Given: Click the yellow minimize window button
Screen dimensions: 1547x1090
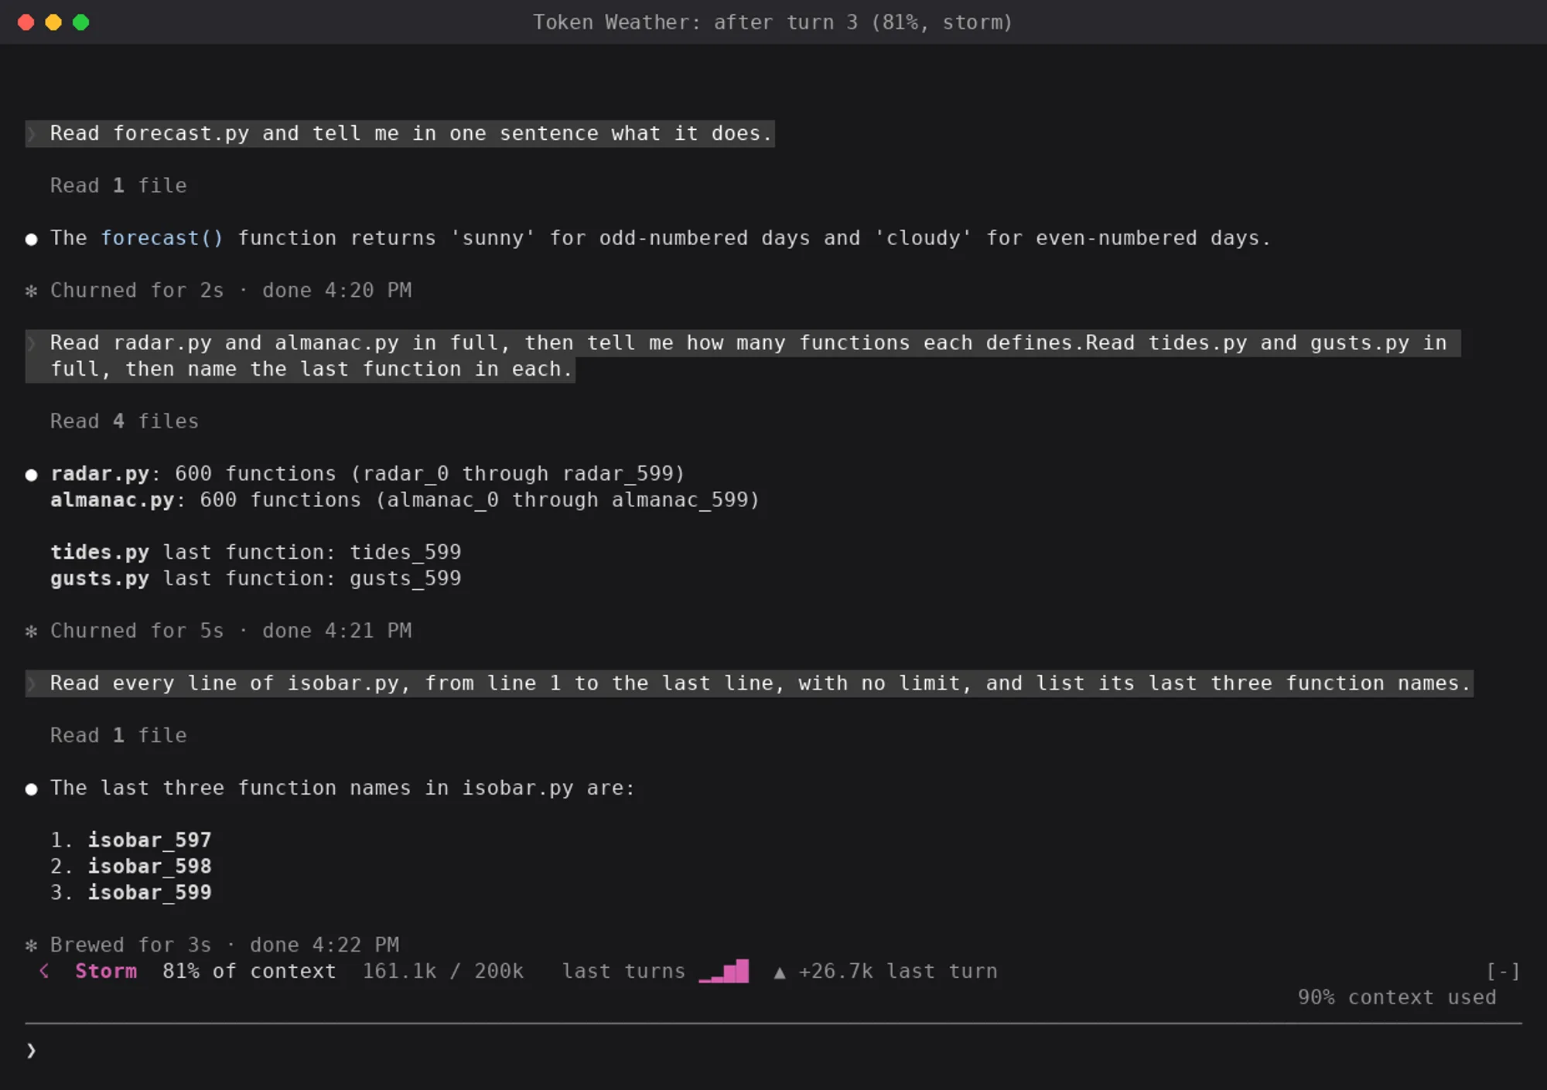Looking at the screenshot, I should [53, 22].
